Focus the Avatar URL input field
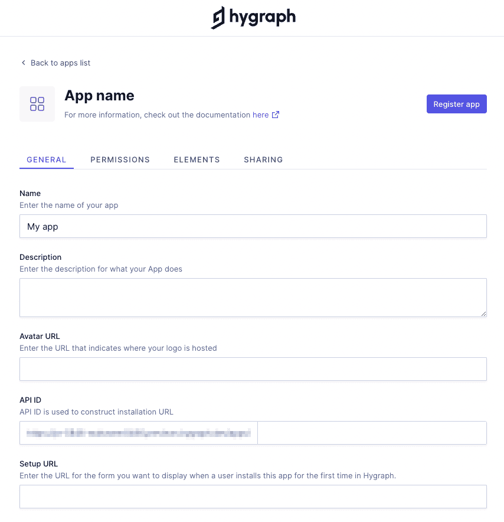Viewport: 504px width, 522px height. coord(253,369)
